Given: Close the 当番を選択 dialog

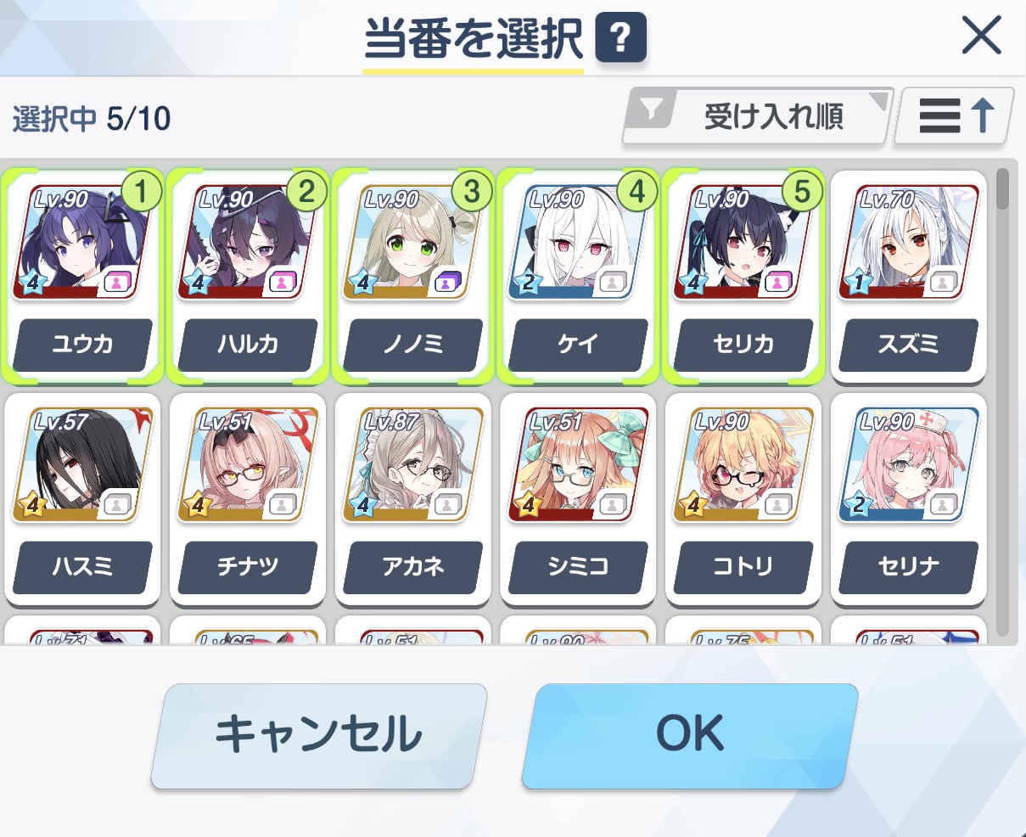Looking at the screenshot, I should coord(982,36).
